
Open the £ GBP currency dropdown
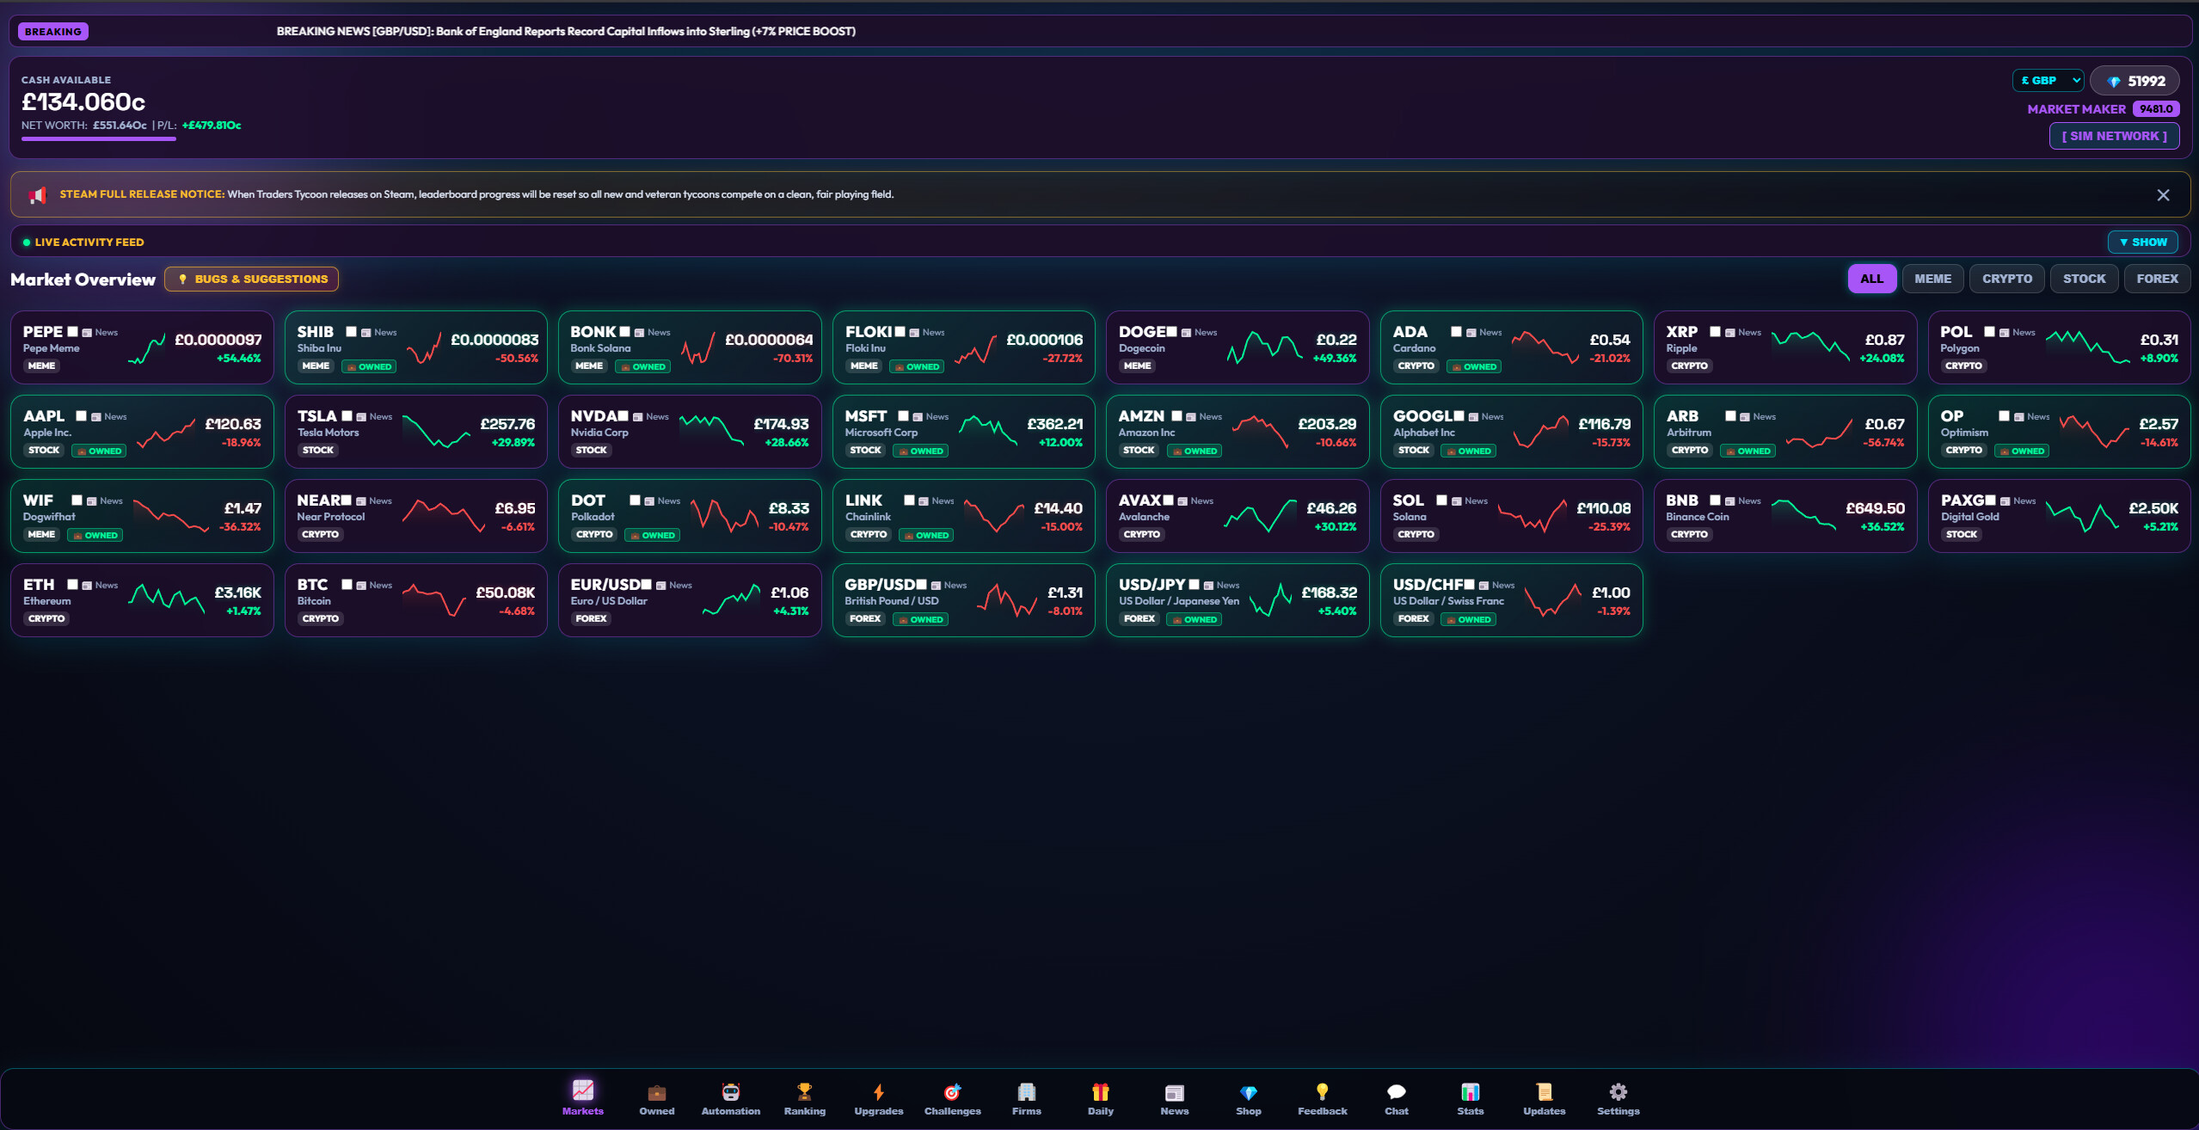pyautogui.click(x=2048, y=80)
